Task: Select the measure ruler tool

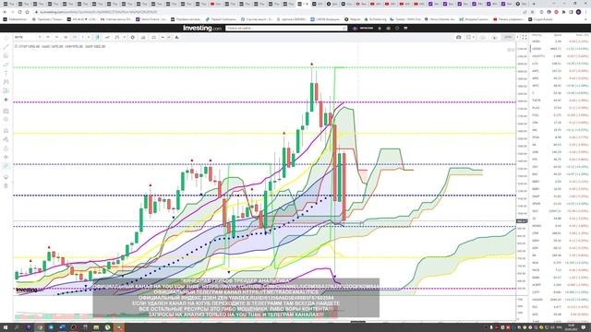Action: [6, 111]
